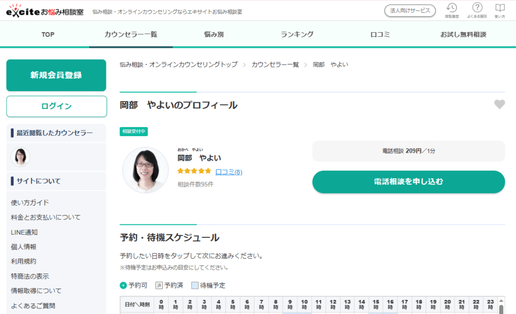516x314 pixels.
Task: Click the 予約可 green plus marker
Action: (124, 285)
